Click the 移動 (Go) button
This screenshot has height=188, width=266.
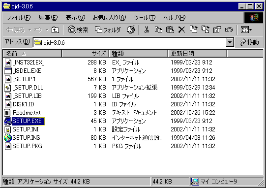(x=249, y=42)
